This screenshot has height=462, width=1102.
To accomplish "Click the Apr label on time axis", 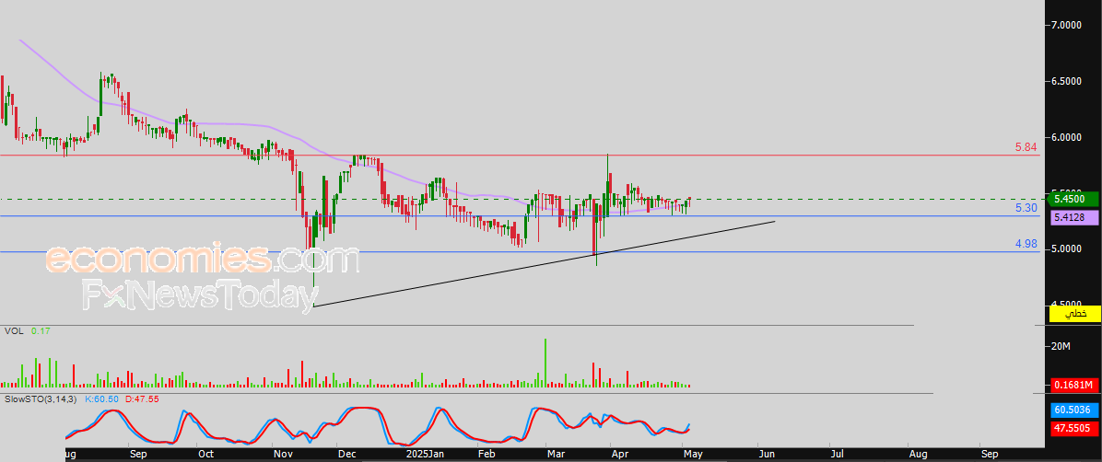I will pos(620,455).
